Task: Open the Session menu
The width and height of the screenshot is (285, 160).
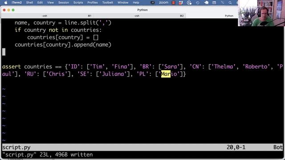Action: click(63, 3)
